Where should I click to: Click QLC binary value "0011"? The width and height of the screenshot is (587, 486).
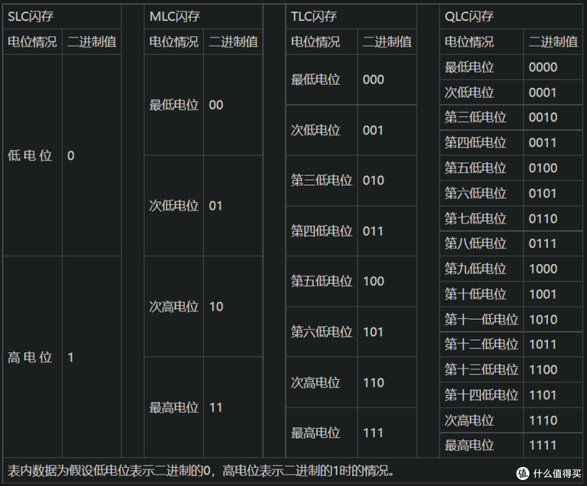pyautogui.click(x=542, y=142)
